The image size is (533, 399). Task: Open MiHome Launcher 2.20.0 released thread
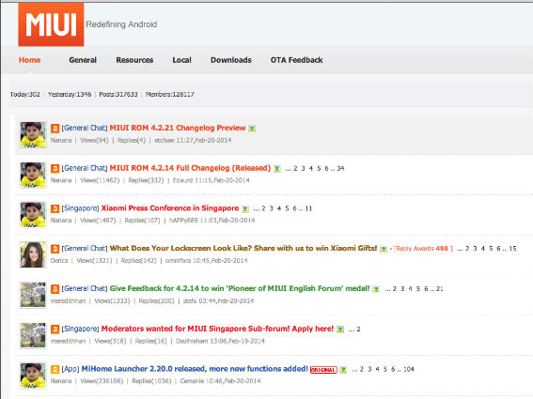click(x=195, y=369)
